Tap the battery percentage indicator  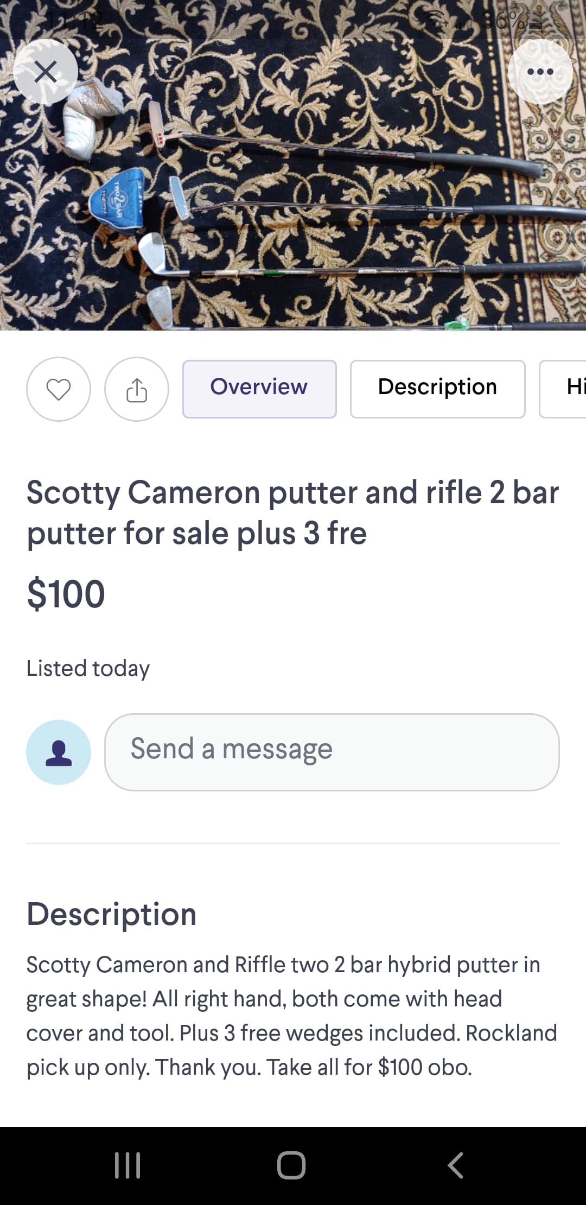tap(505, 22)
